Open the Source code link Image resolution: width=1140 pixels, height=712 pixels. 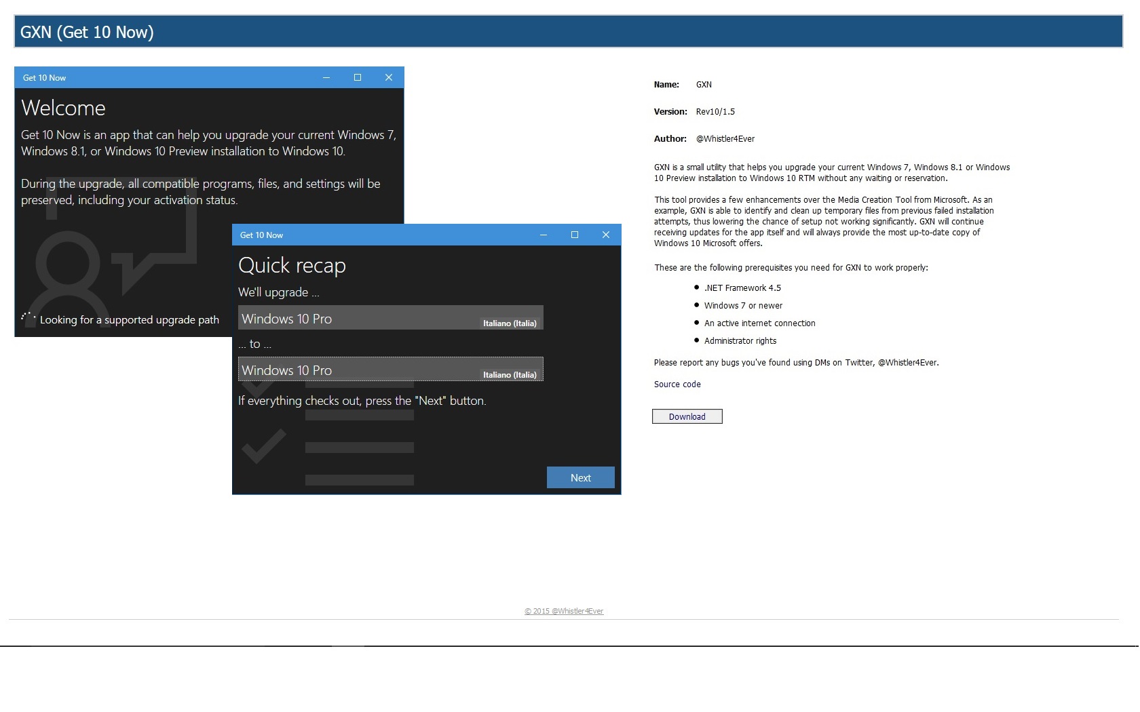677,384
